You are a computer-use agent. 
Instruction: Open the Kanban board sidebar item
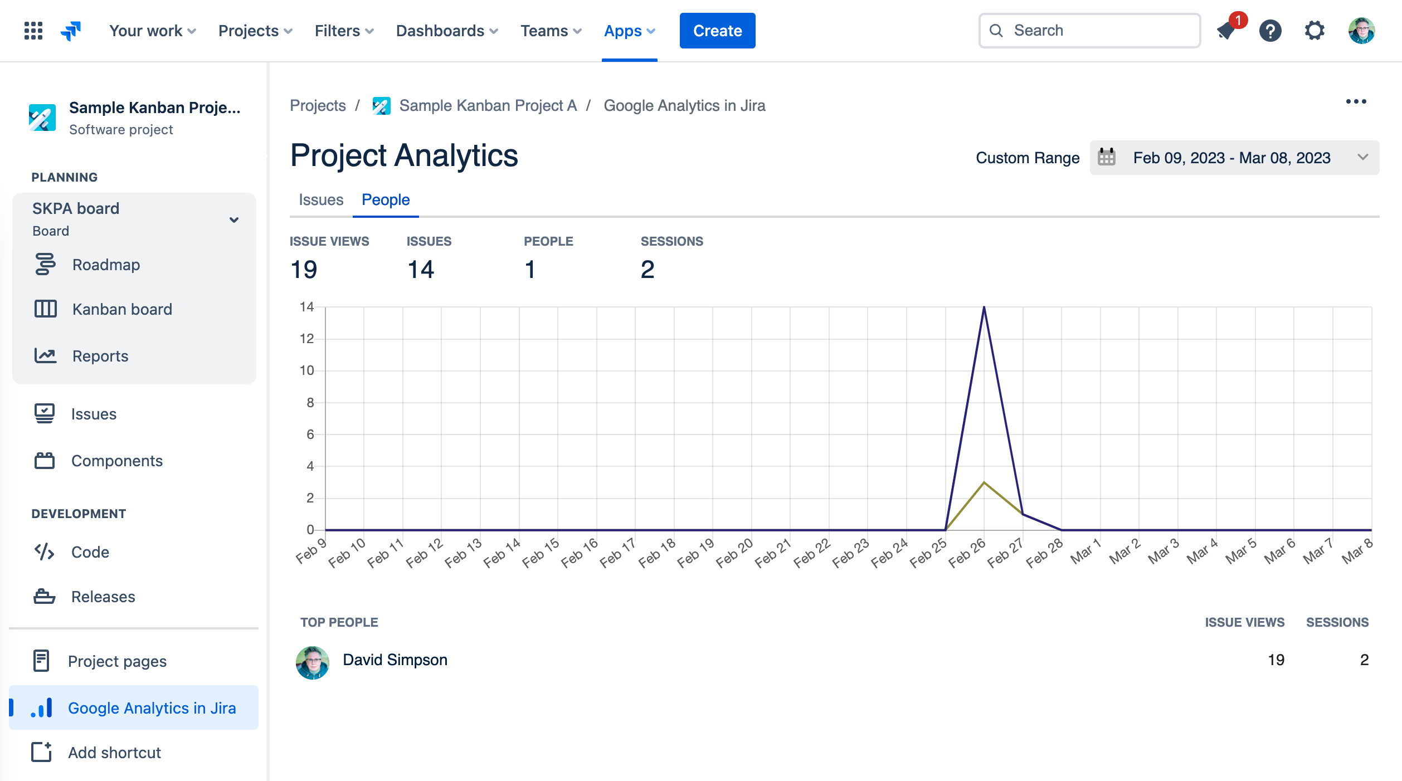coord(121,309)
